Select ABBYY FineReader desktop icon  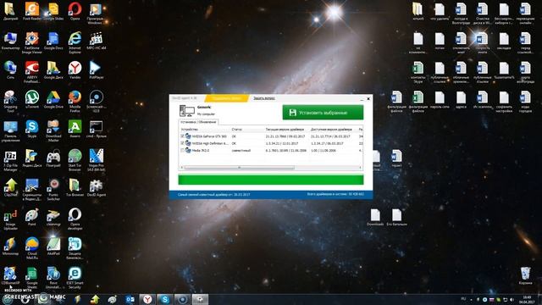pyautogui.click(x=32, y=72)
